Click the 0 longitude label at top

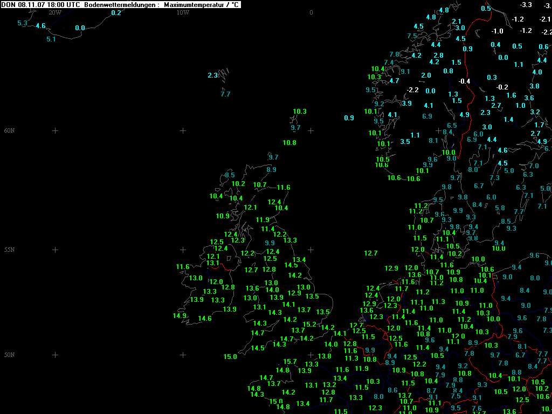tap(311, 12)
